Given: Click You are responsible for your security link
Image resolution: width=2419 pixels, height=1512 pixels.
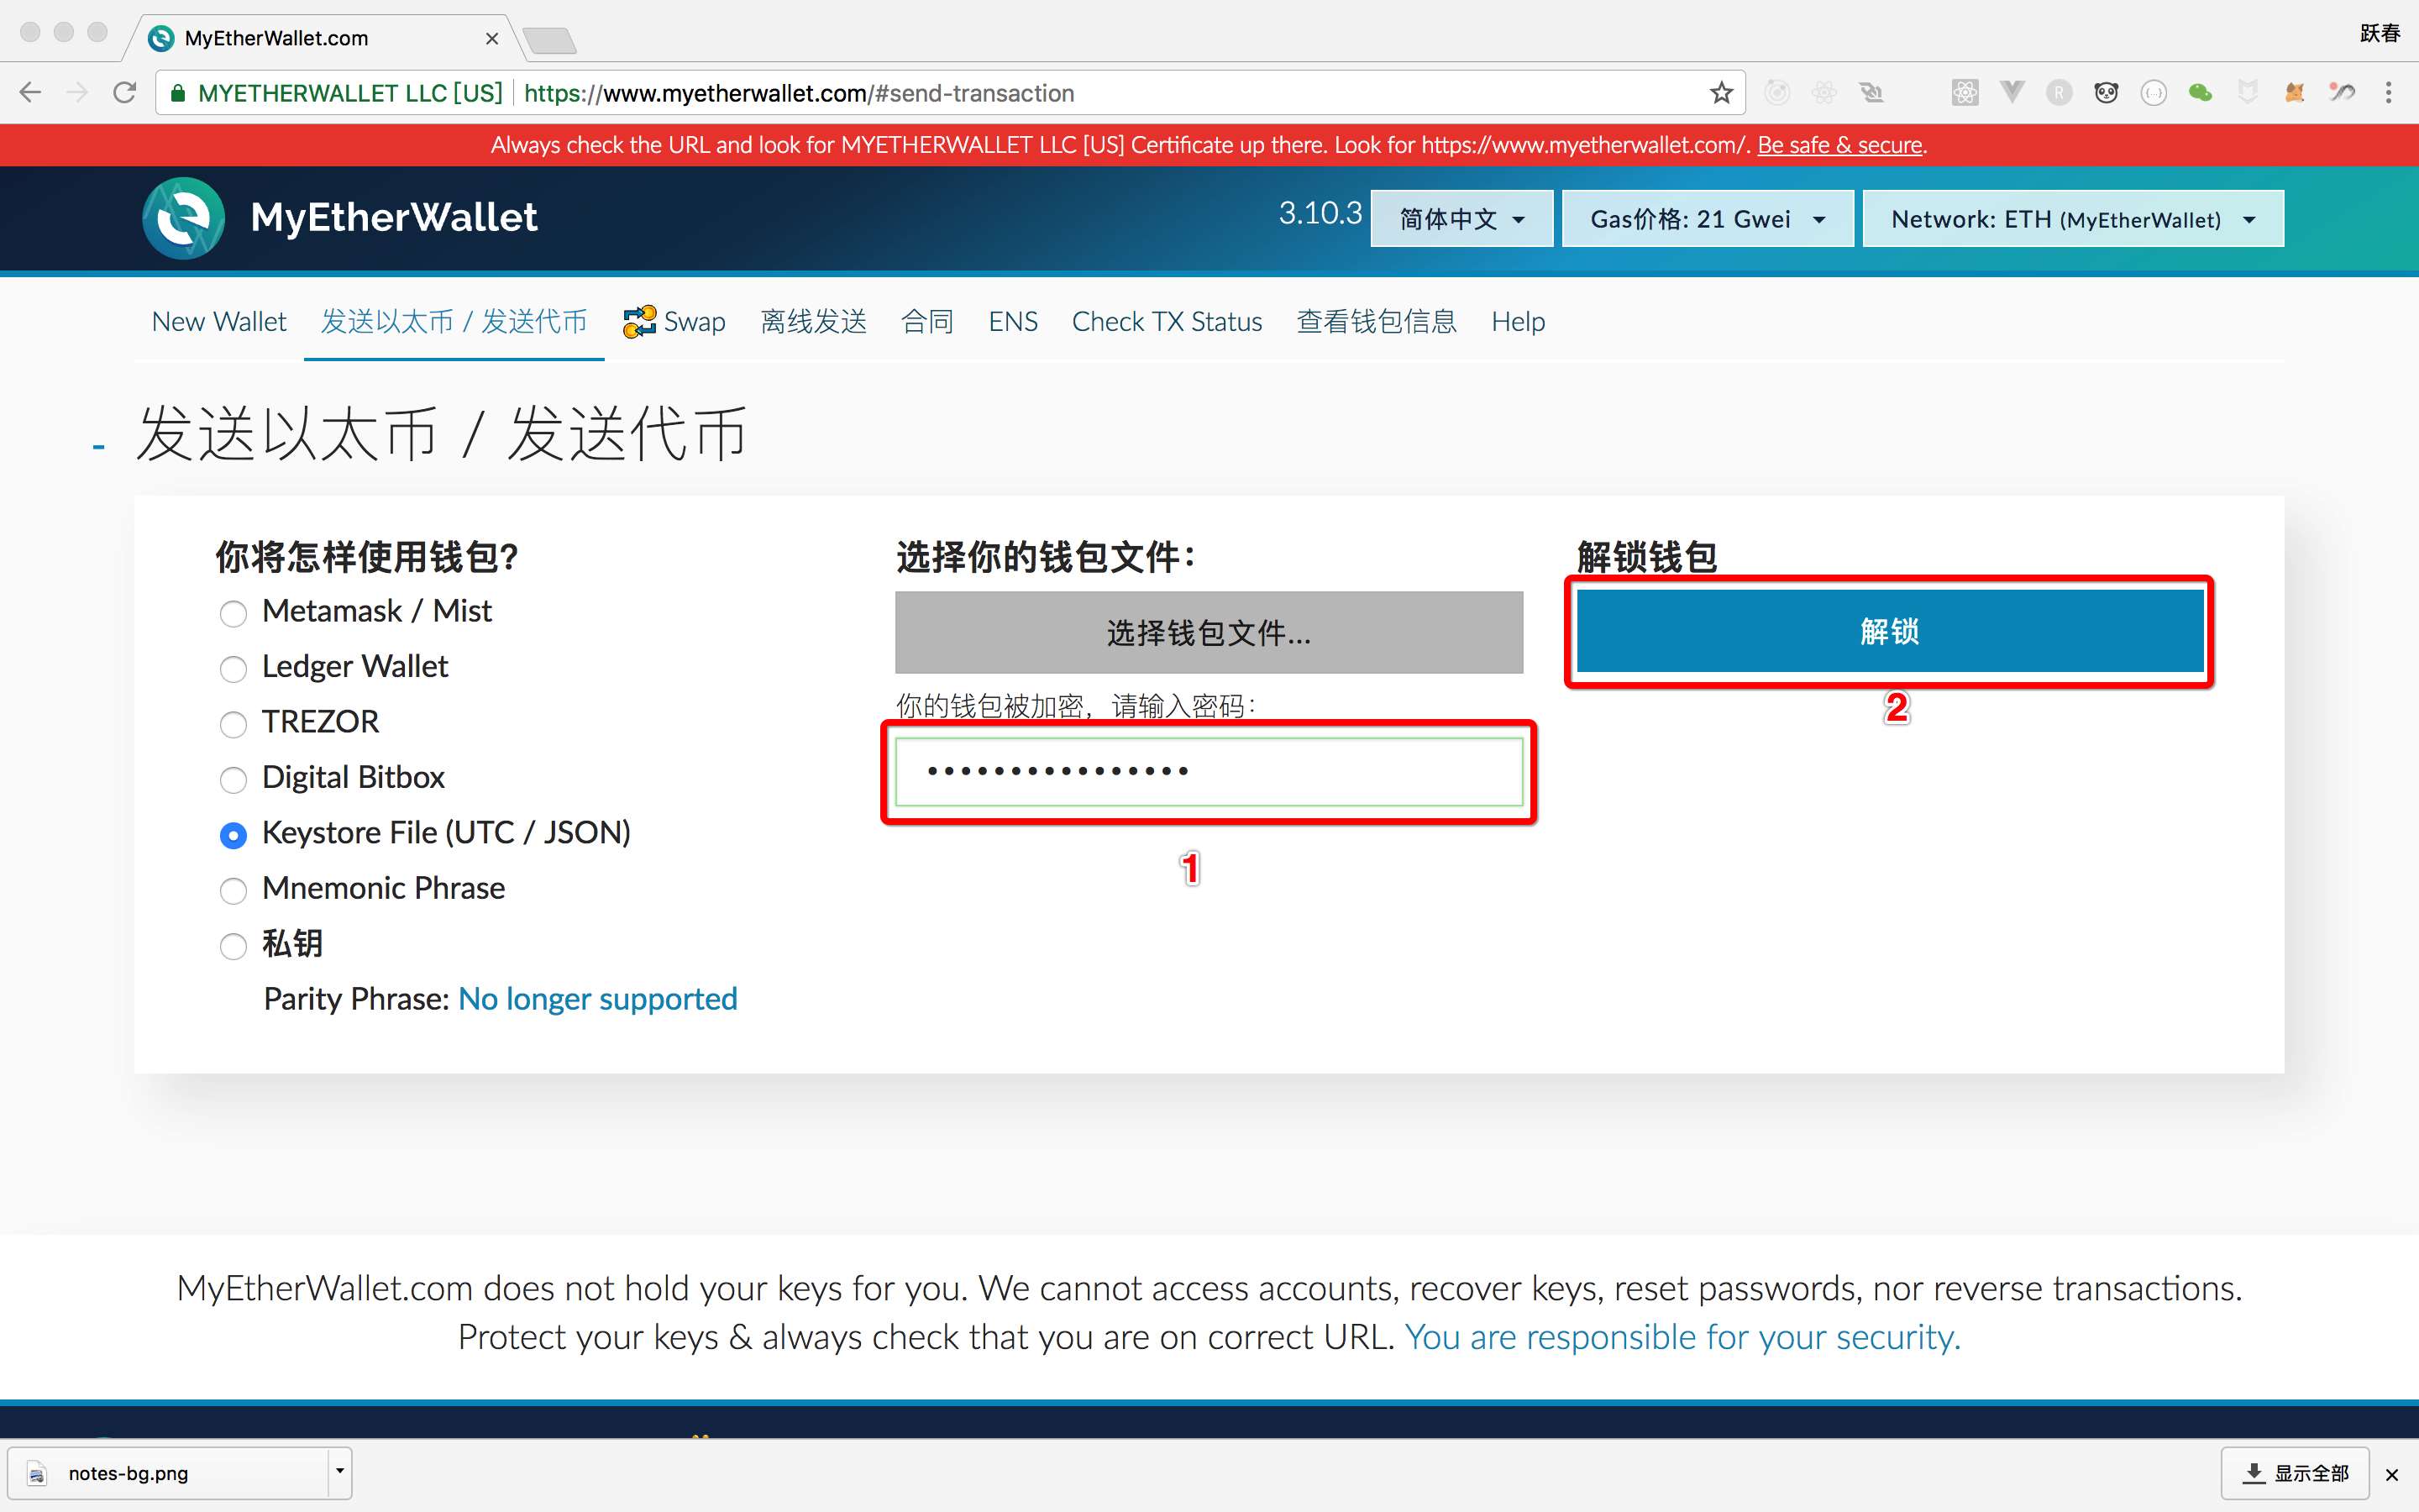Looking at the screenshot, I should tap(1682, 1337).
